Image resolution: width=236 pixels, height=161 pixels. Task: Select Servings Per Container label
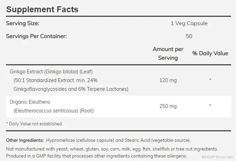36,36
